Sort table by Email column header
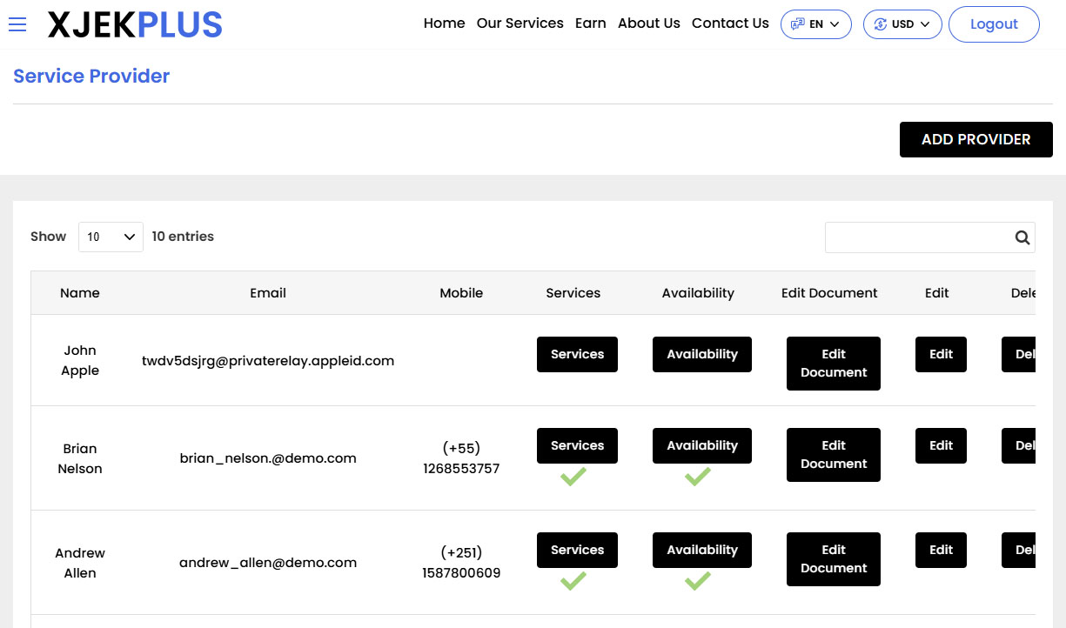Screen dimensions: 1066x628 point(268,293)
